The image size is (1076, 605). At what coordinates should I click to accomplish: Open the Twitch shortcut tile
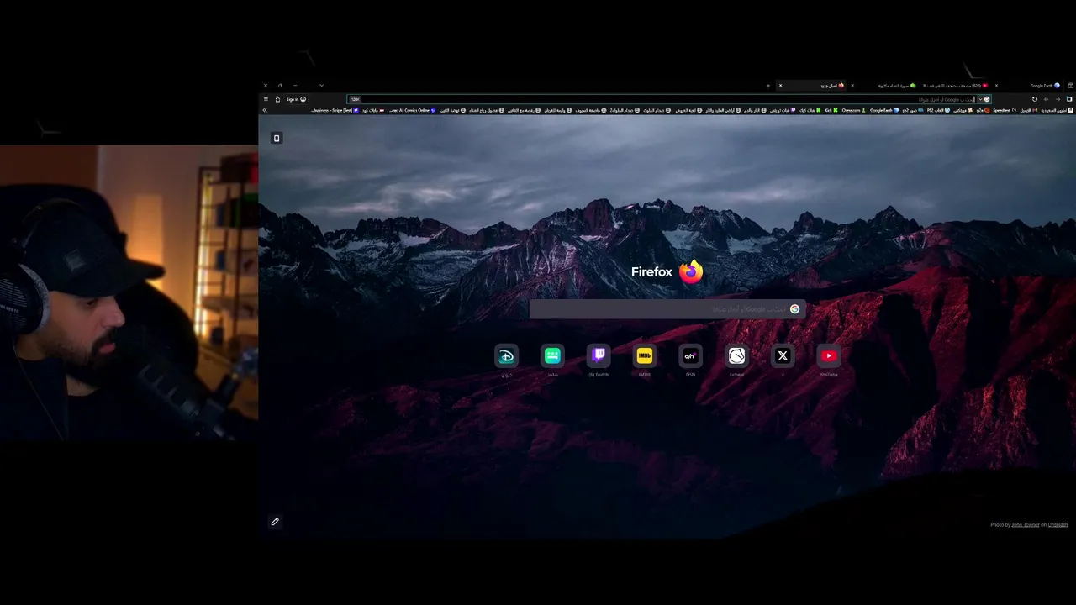coord(599,356)
